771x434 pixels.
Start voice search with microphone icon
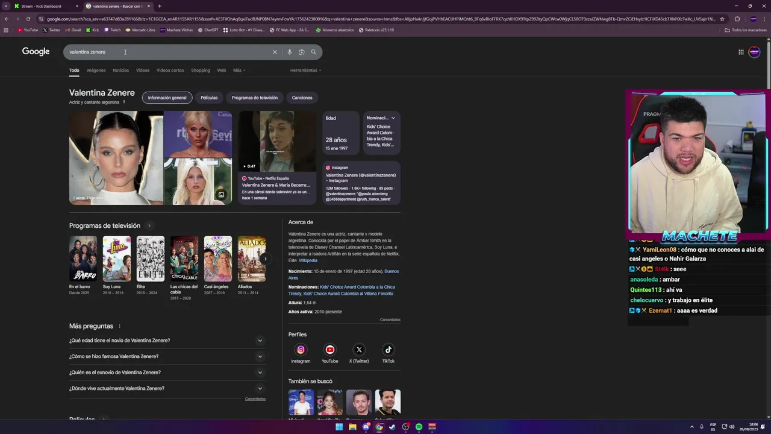tap(289, 52)
